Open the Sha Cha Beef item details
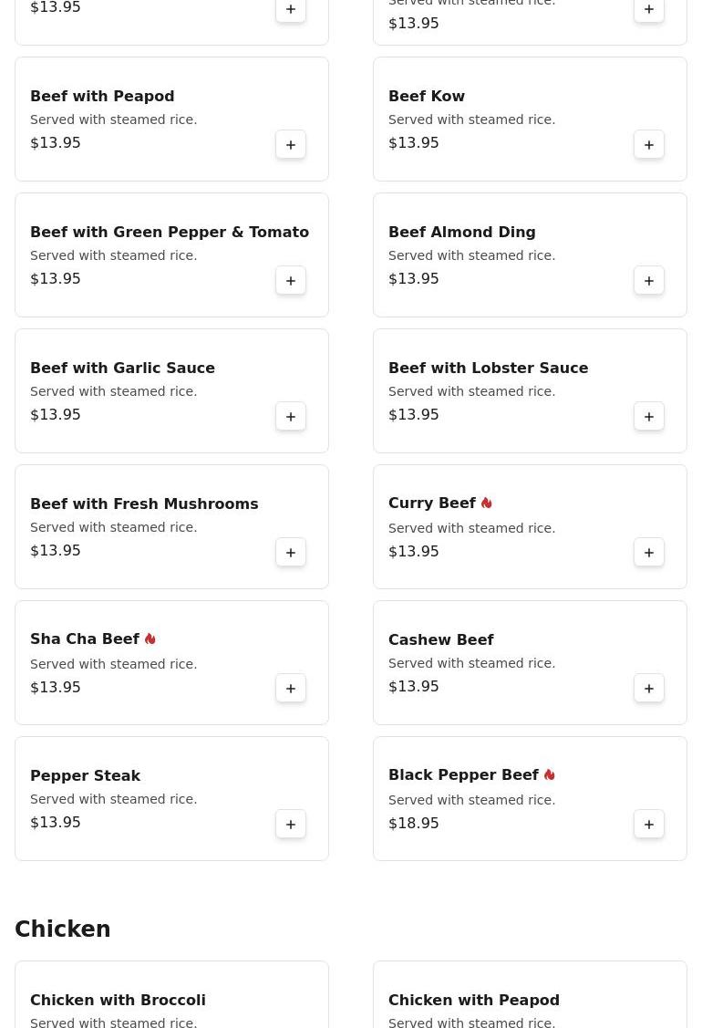This screenshot has width=702, height=1028. [85, 639]
